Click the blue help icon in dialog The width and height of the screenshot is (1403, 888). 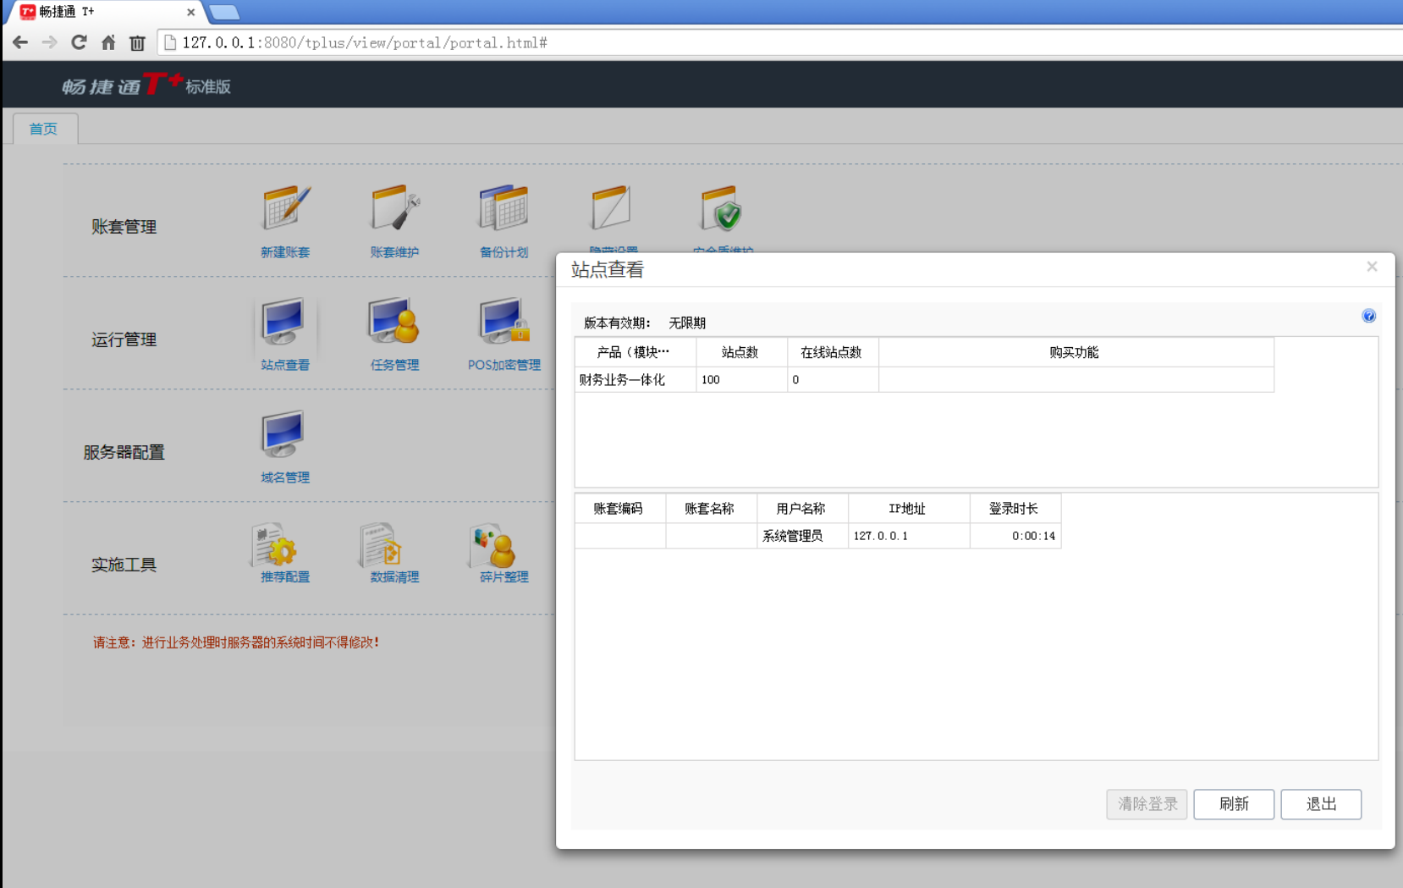pyautogui.click(x=1368, y=316)
